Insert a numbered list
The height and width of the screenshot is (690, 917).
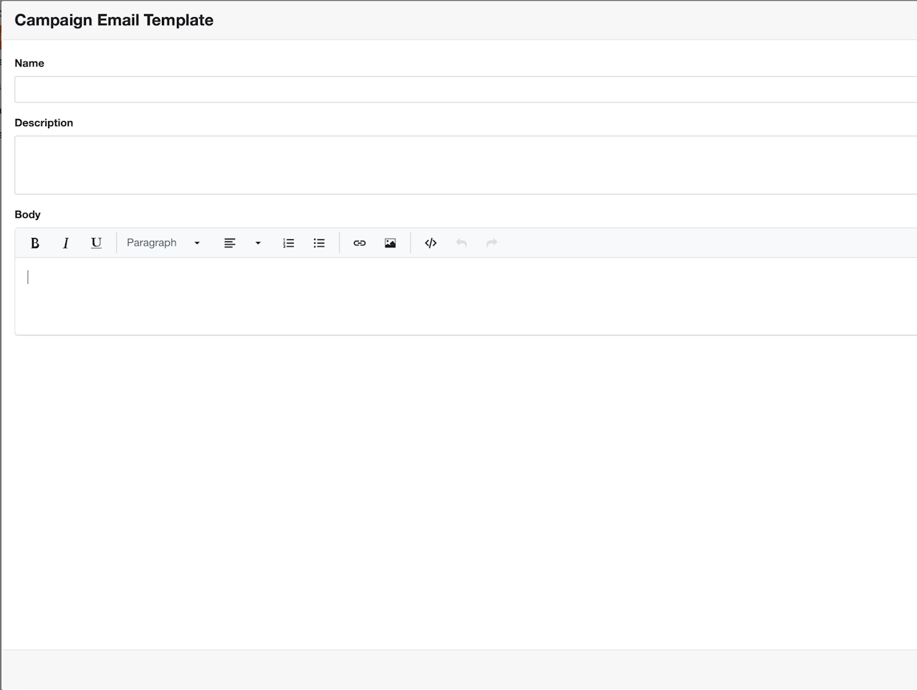point(289,243)
